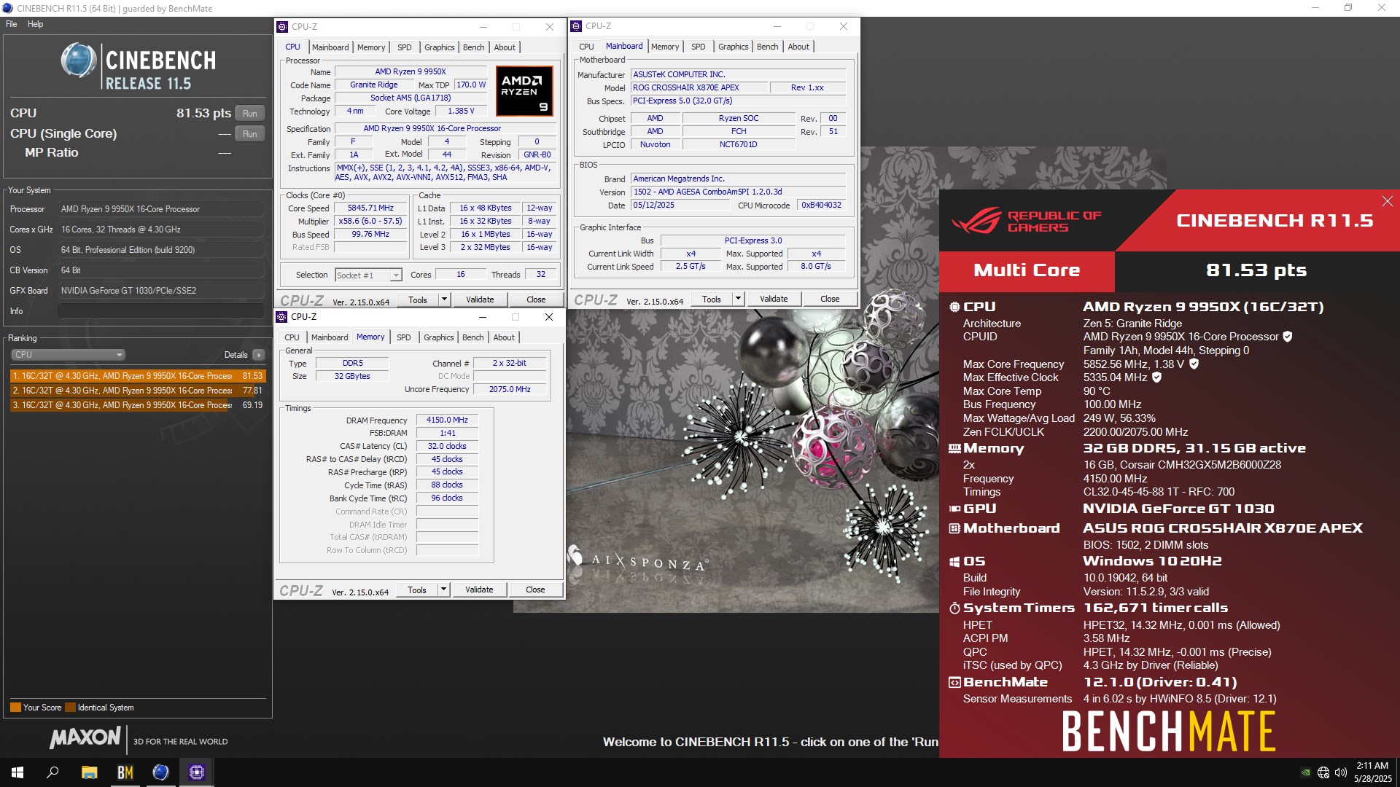This screenshot has width=1400, height=787.
Task: Click CPUID verified shield in BenchMate
Action: click(x=1288, y=337)
